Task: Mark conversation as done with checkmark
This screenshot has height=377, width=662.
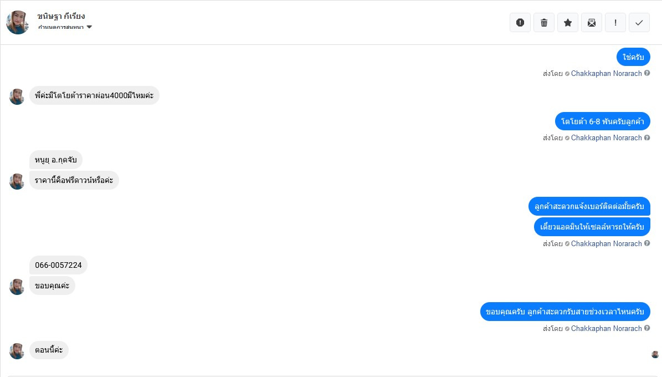Action: 639,23
